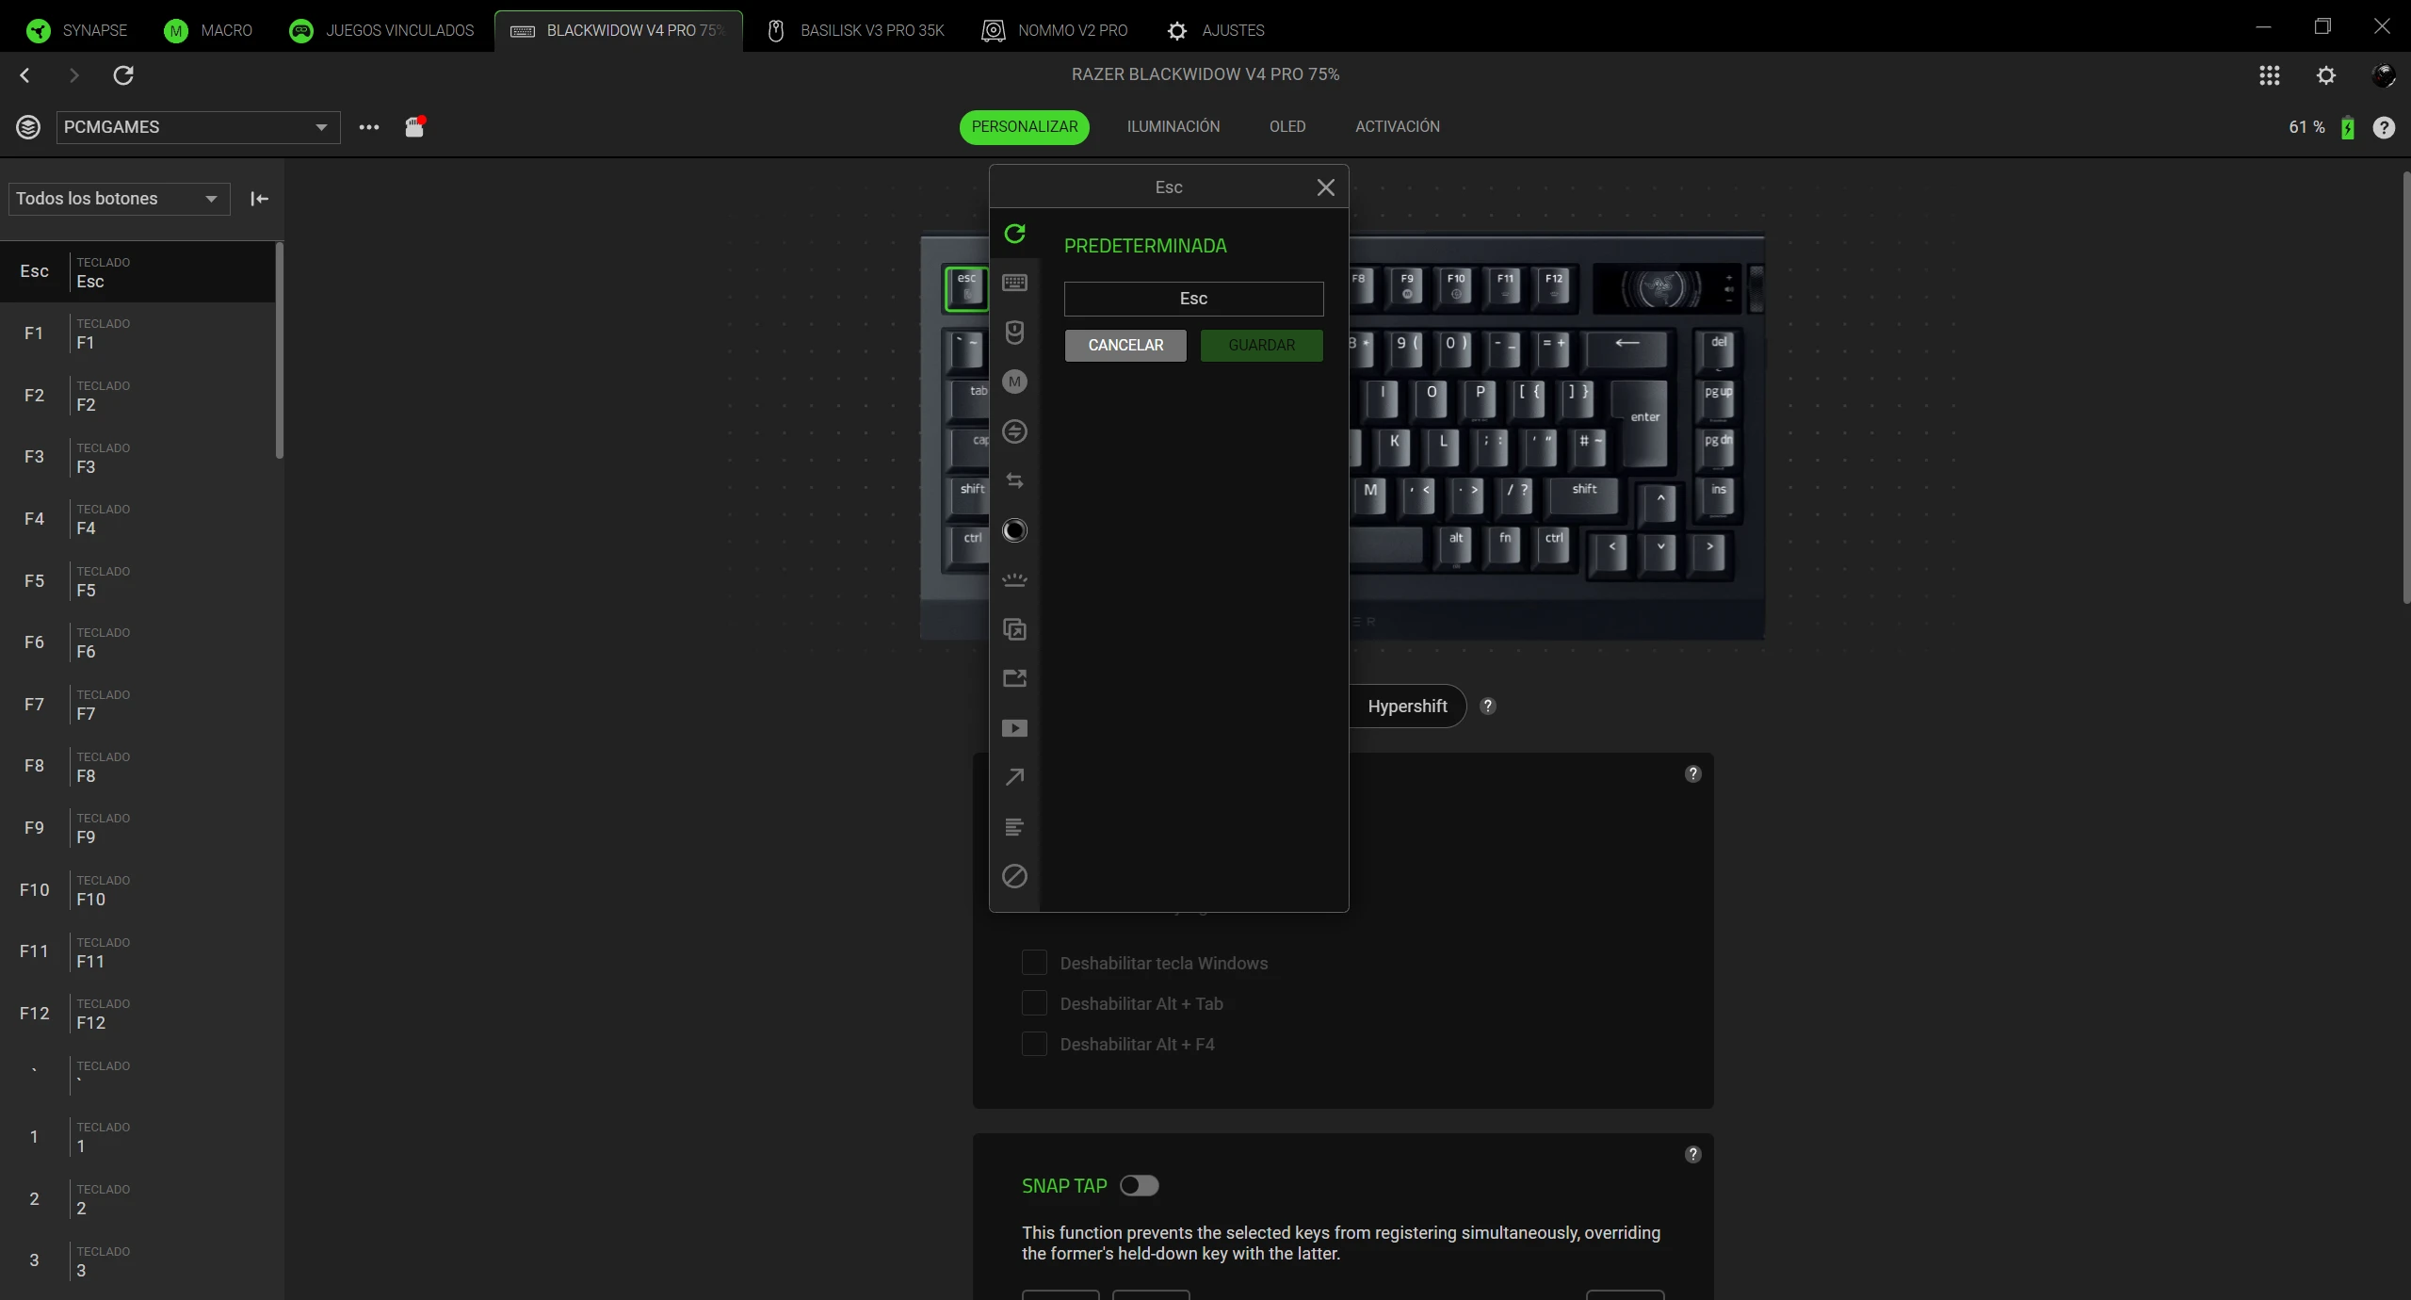Choose the Disable (slashed circle) icon
The height and width of the screenshot is (1300, 2411).
click(x=1014, y=876)
